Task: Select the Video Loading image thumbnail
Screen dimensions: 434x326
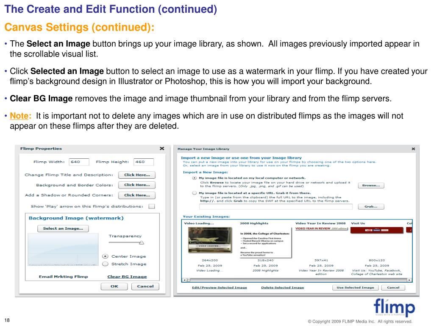Action: click(x=209, y=240)
